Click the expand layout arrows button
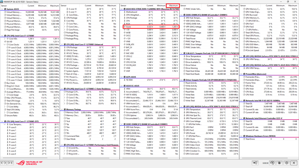This screenshot has width=299, height=168. coord(3,163)
